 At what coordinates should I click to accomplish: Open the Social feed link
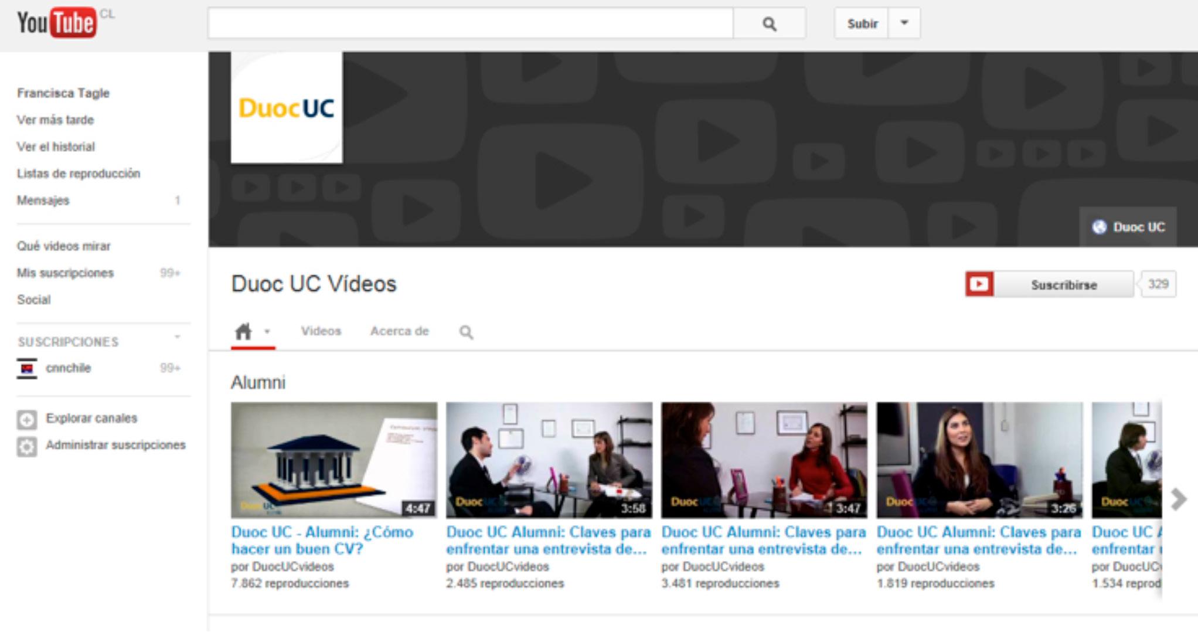[33, 300]
